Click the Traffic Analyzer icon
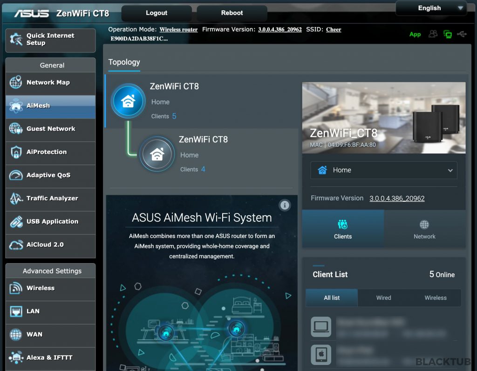Viewport: 477px width, 371px height. click(x=16, y=198)
